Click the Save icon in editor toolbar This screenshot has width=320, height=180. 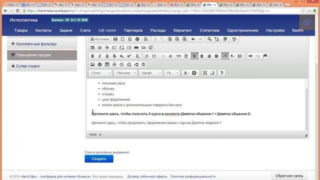coord(115,39)
